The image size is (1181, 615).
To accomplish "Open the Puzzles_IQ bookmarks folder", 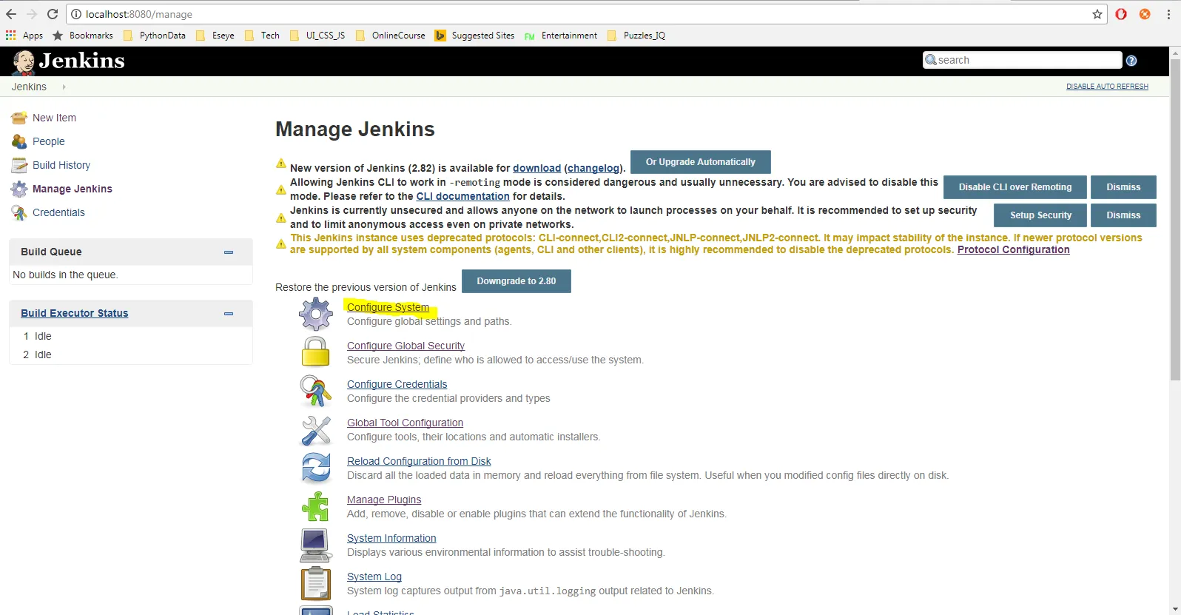I will (x=636, y=36).
